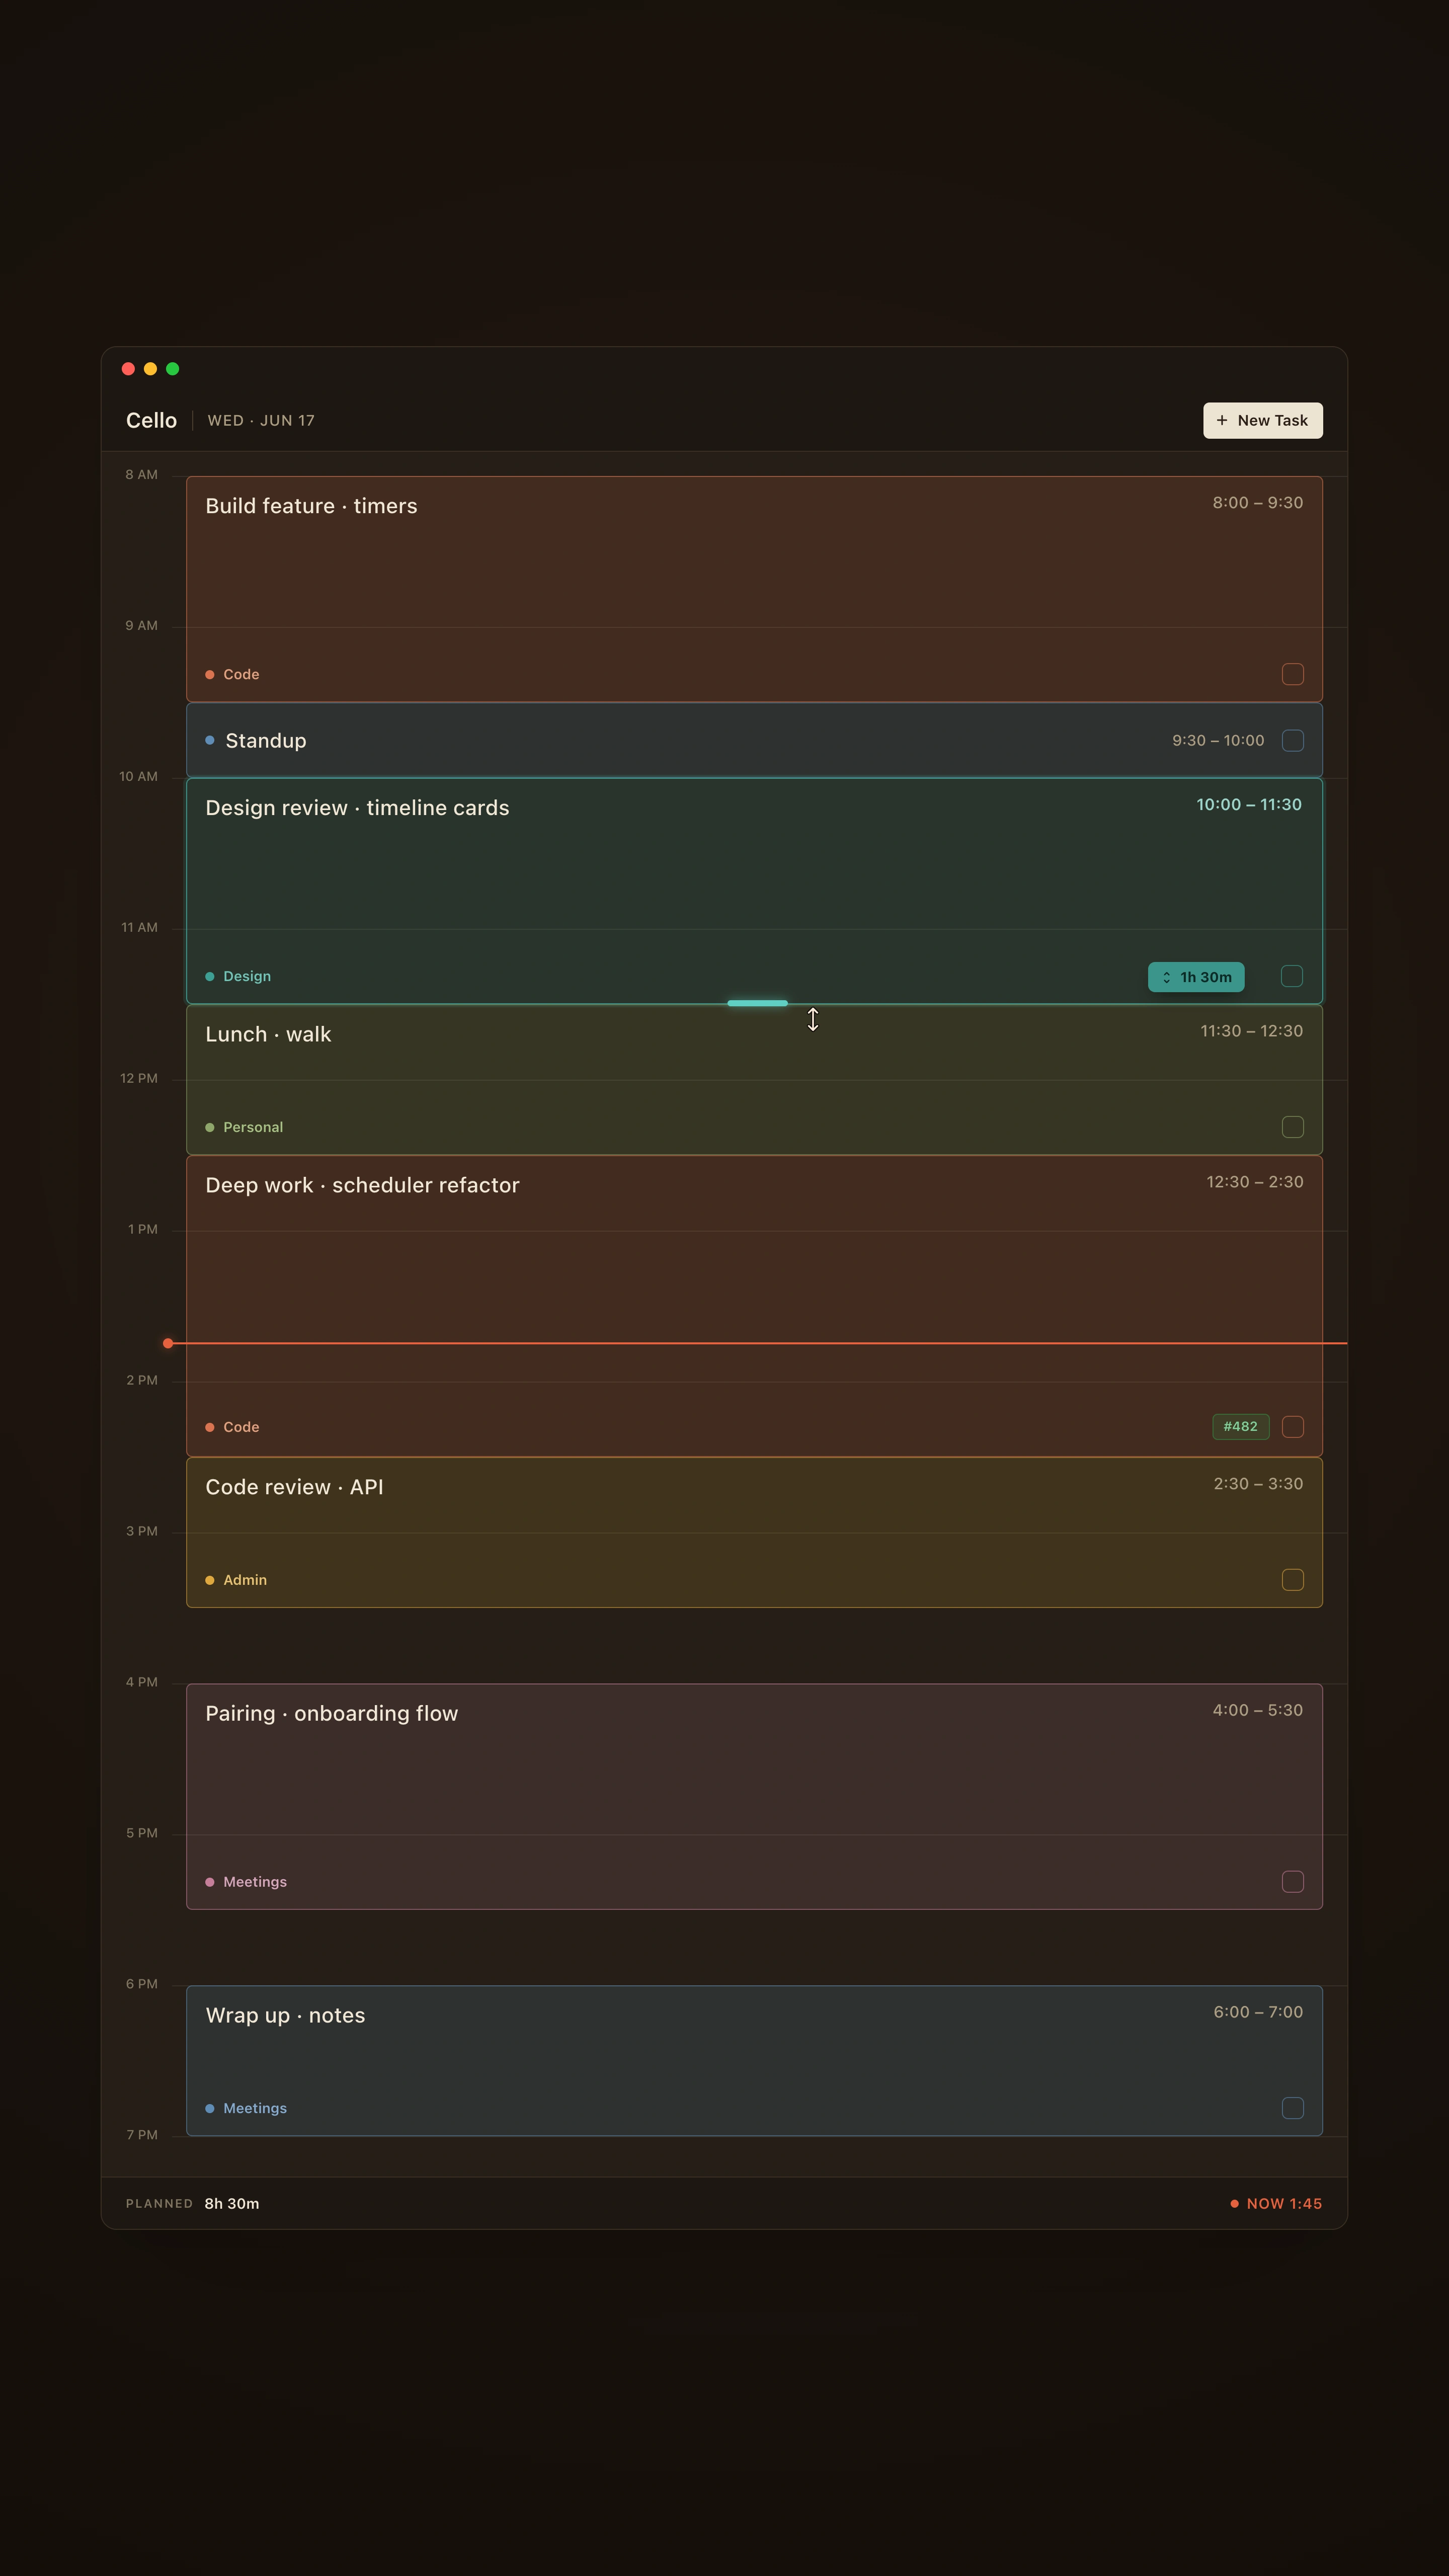Click the 10:00 – 11:30 time range

click(x=1249, y=804)
